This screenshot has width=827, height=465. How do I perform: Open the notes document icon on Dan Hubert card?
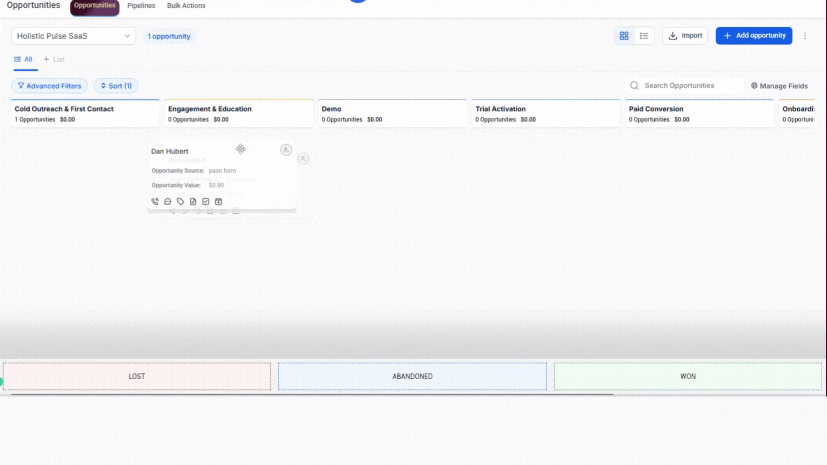193,201
